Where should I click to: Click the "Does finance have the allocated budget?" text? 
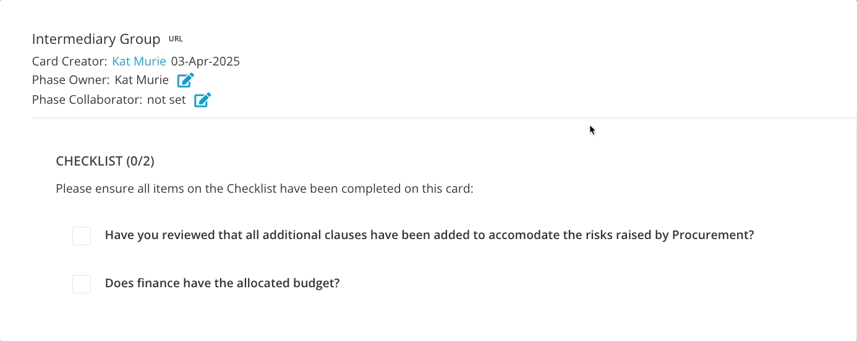[x=223, y=284]
